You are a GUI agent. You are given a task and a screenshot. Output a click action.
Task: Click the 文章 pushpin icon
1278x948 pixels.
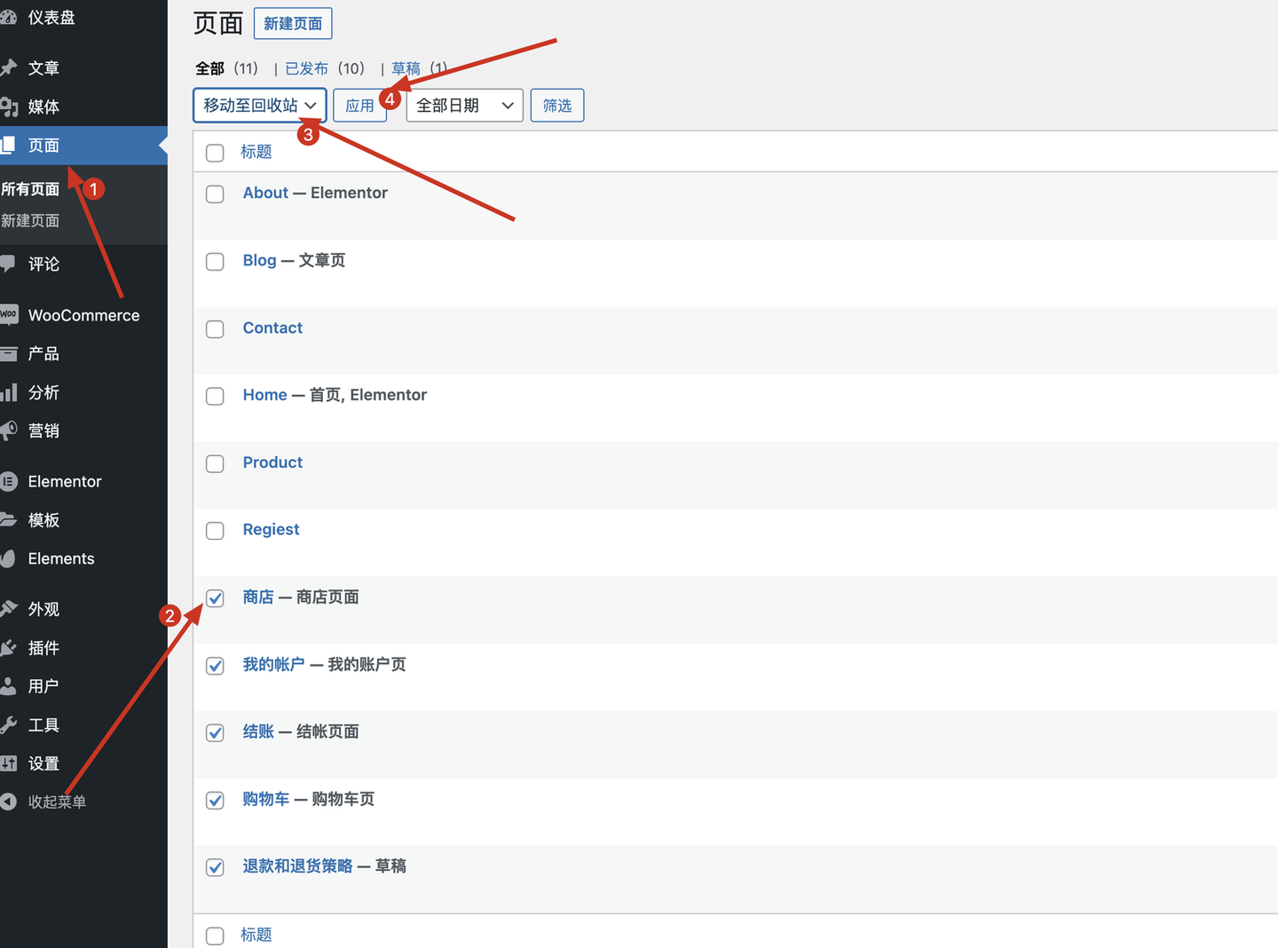[x=8, y=67]
